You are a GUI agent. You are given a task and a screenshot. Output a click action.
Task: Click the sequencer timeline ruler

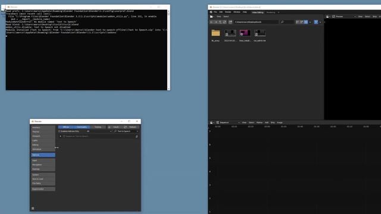coord(295,127)
